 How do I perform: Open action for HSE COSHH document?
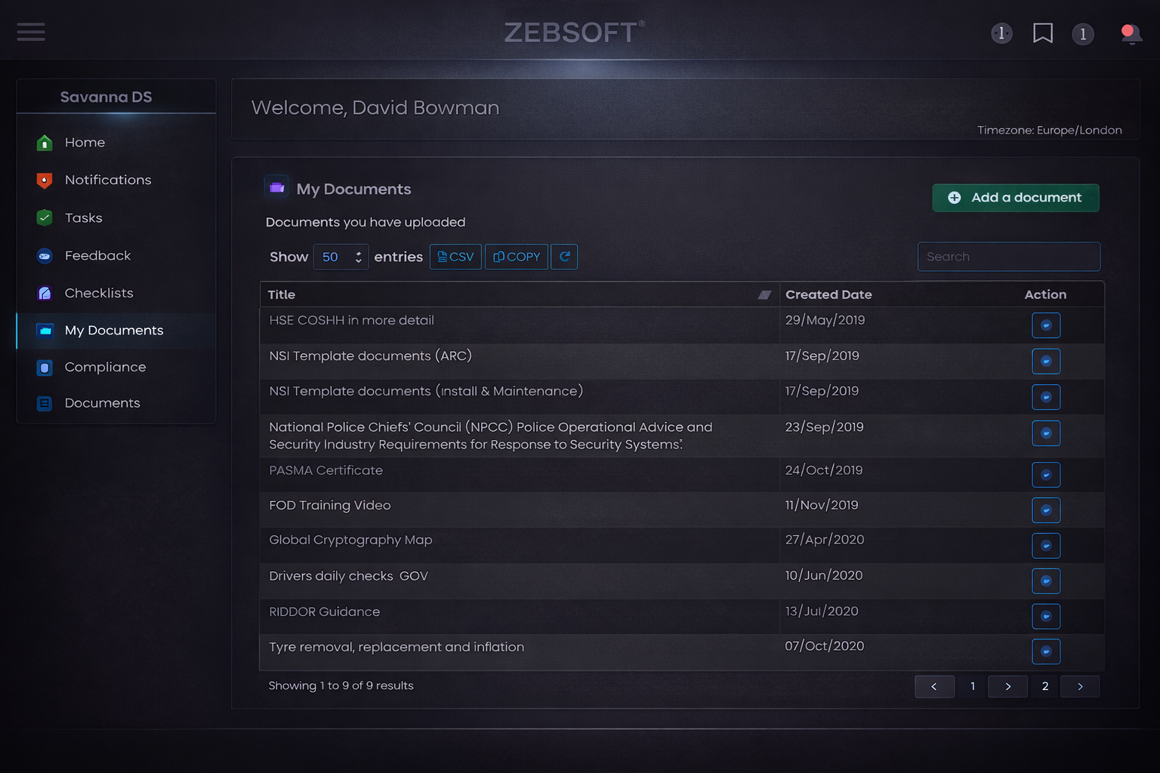[1046, 325]
